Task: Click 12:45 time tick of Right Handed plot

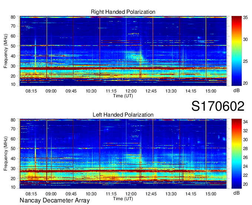Action: [x=151, y=91]
